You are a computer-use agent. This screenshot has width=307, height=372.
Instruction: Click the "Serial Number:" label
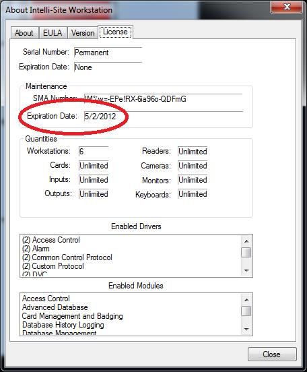(x=46, y=52)
